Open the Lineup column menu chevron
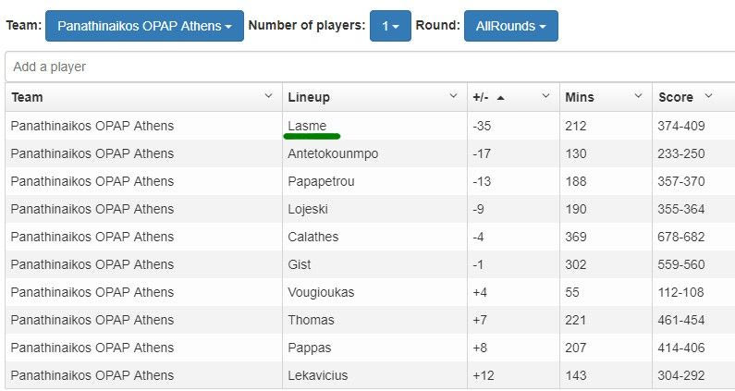Image resolution: width=735 pixels, height=391 pixels. (x=453, y=96)
